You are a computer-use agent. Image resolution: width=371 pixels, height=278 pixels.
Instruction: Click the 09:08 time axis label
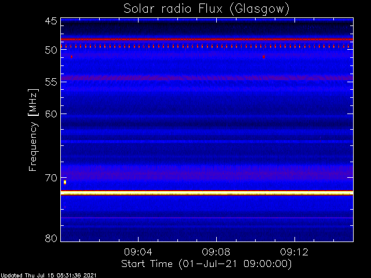pos(216,252)
